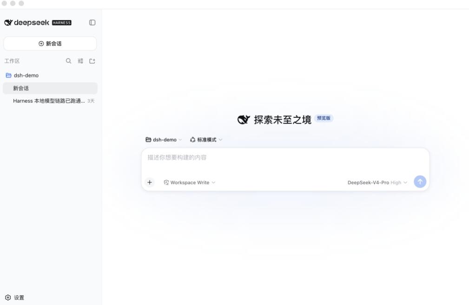Open workspace filter settings icon
The height and width of the screenshot is (305, 469).
(80, 61)
